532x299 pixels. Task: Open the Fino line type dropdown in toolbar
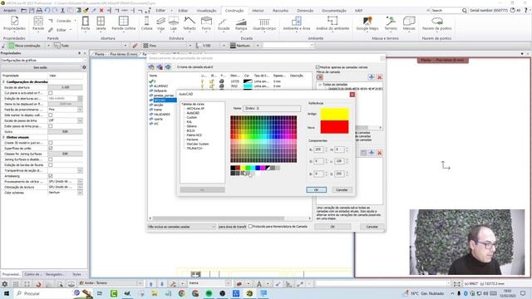click(x=190, y=46)
